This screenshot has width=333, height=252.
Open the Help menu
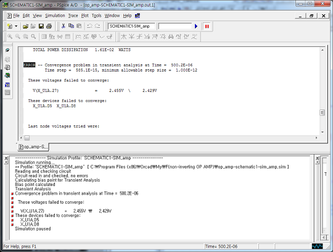128,15
